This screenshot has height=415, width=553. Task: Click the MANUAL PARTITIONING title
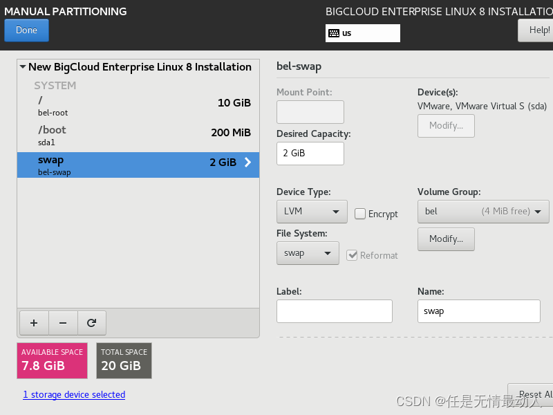[66, 11]
